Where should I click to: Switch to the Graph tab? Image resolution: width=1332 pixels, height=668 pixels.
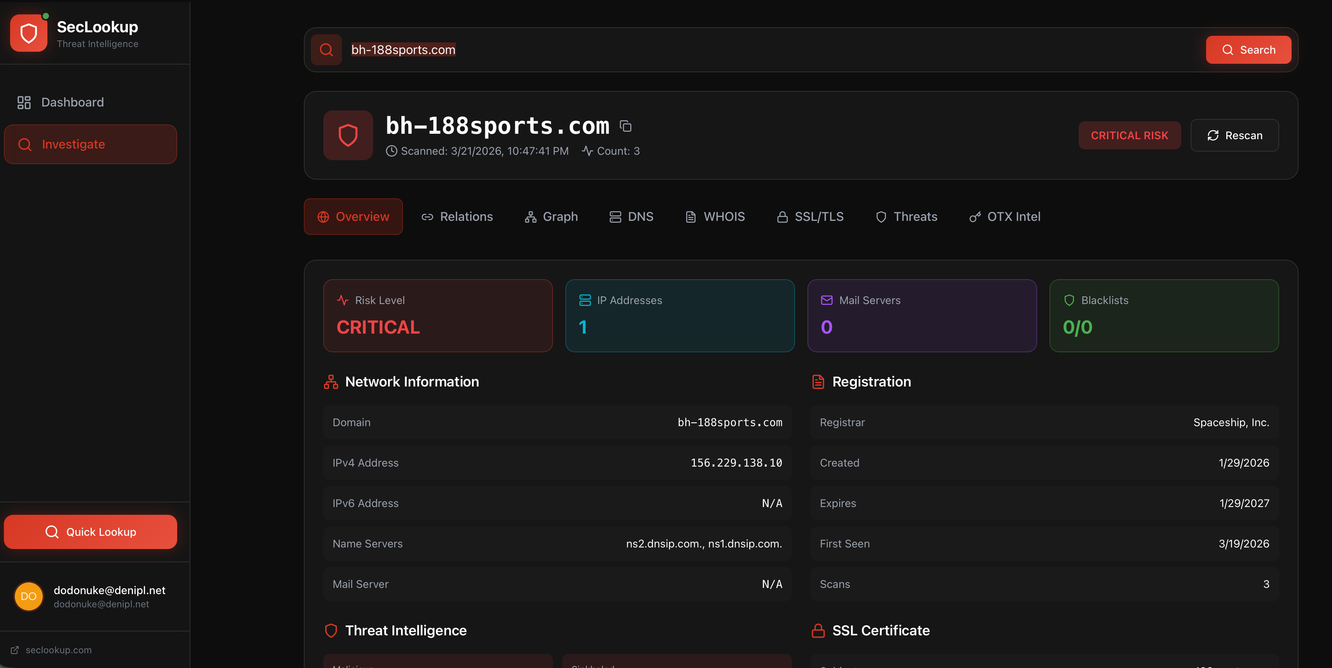coord(551,217)
